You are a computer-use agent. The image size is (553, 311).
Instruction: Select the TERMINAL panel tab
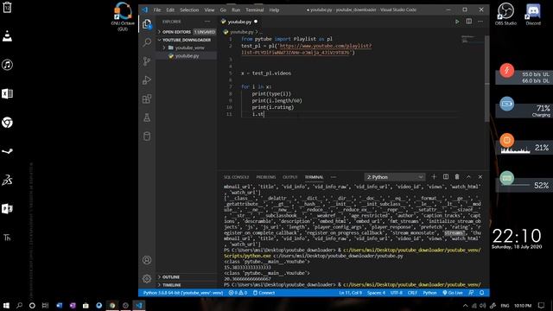pyautogui.click(x=314, y=177)
